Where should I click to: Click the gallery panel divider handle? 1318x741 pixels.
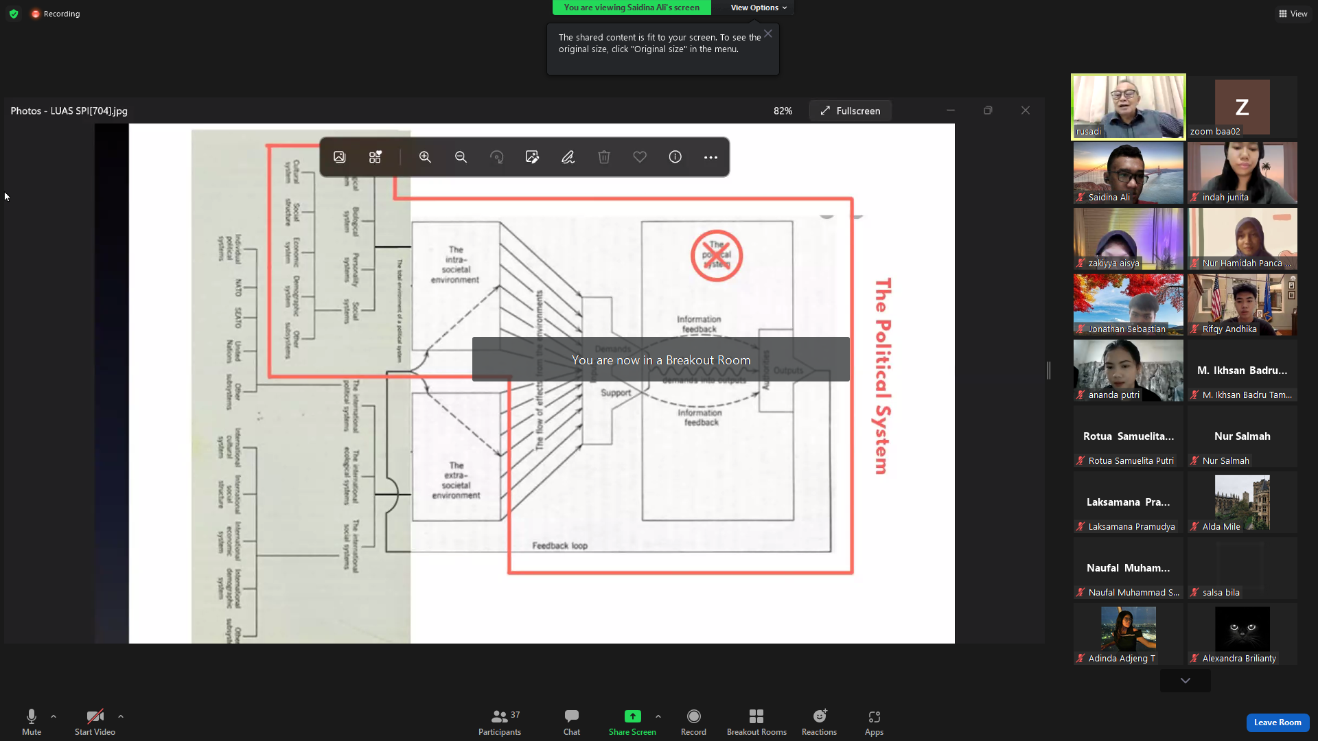(x=1049, y=370)
